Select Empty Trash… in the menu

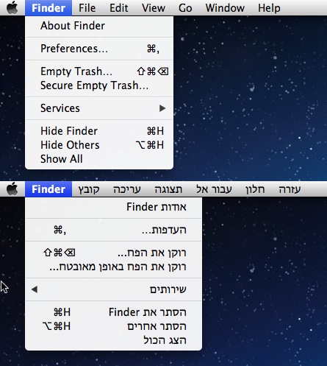click(x=99, y=71)
